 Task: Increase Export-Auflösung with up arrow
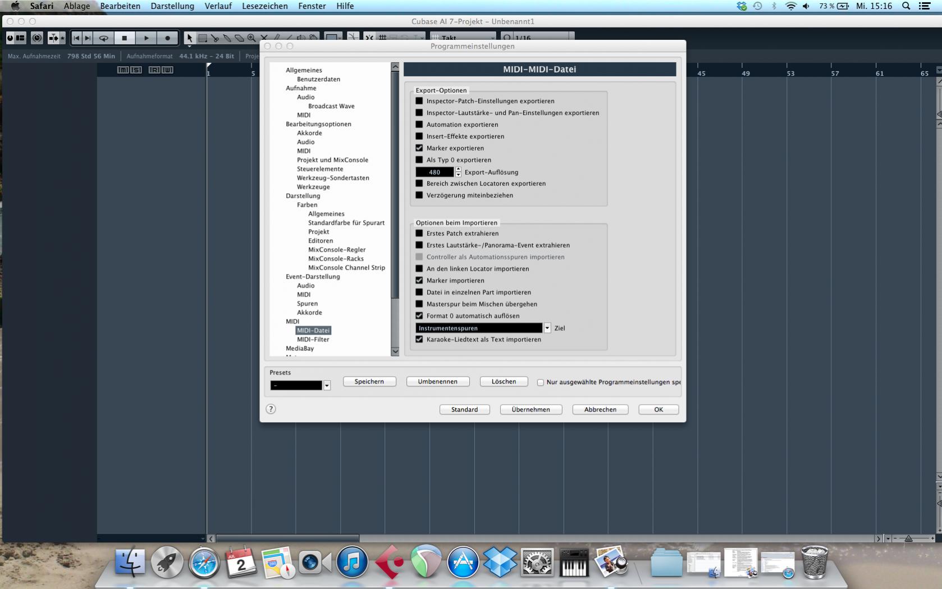(x=458, y=170)
